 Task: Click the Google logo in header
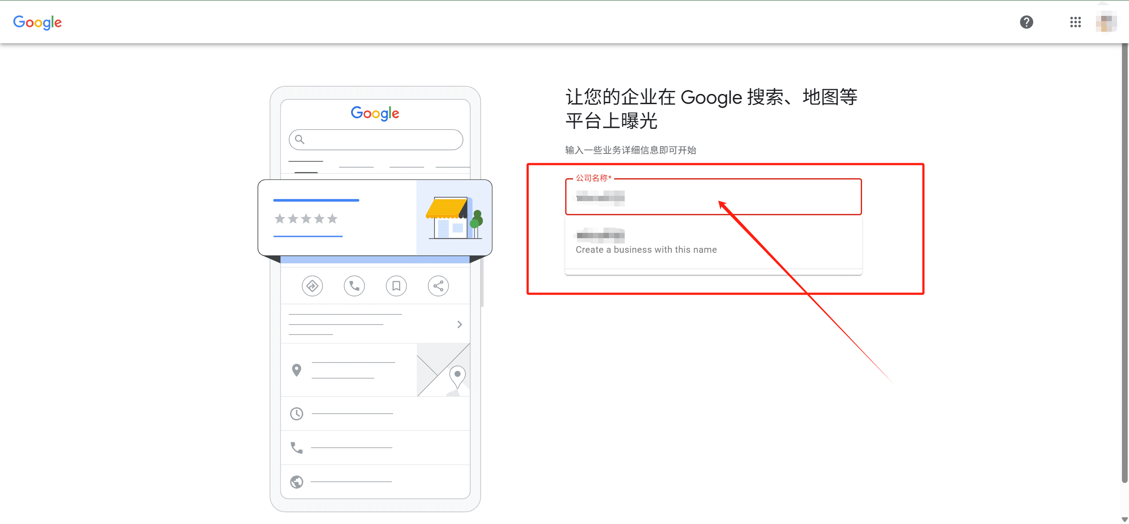(38, 22)
